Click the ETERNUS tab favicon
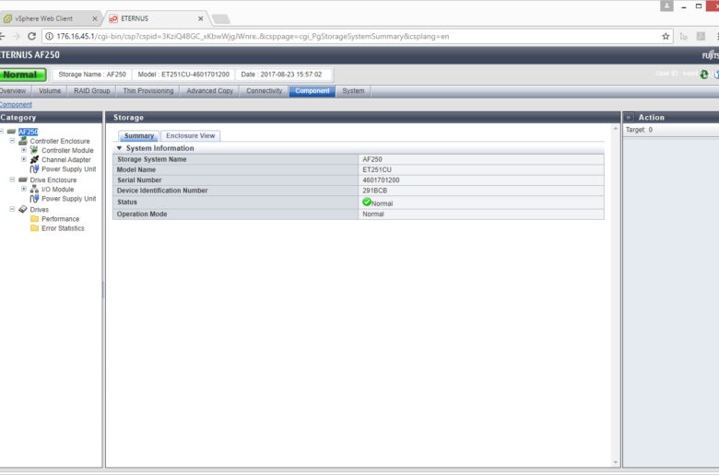Image resolution: width=719 pixels, height=475 pixels. coord(113,18)
